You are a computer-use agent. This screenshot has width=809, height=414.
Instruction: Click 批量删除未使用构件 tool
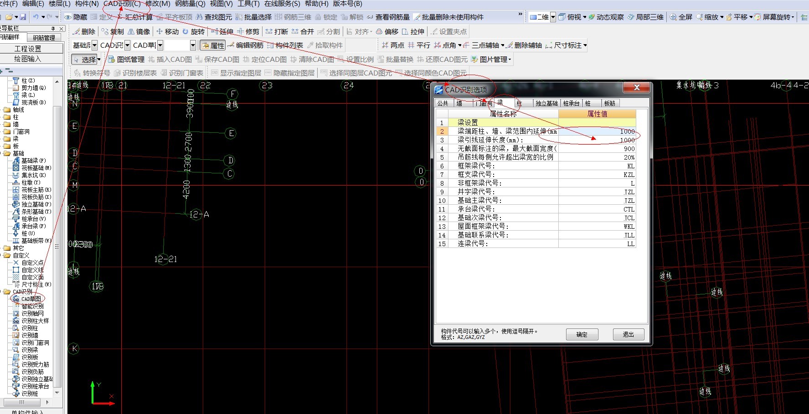(448, 17)
